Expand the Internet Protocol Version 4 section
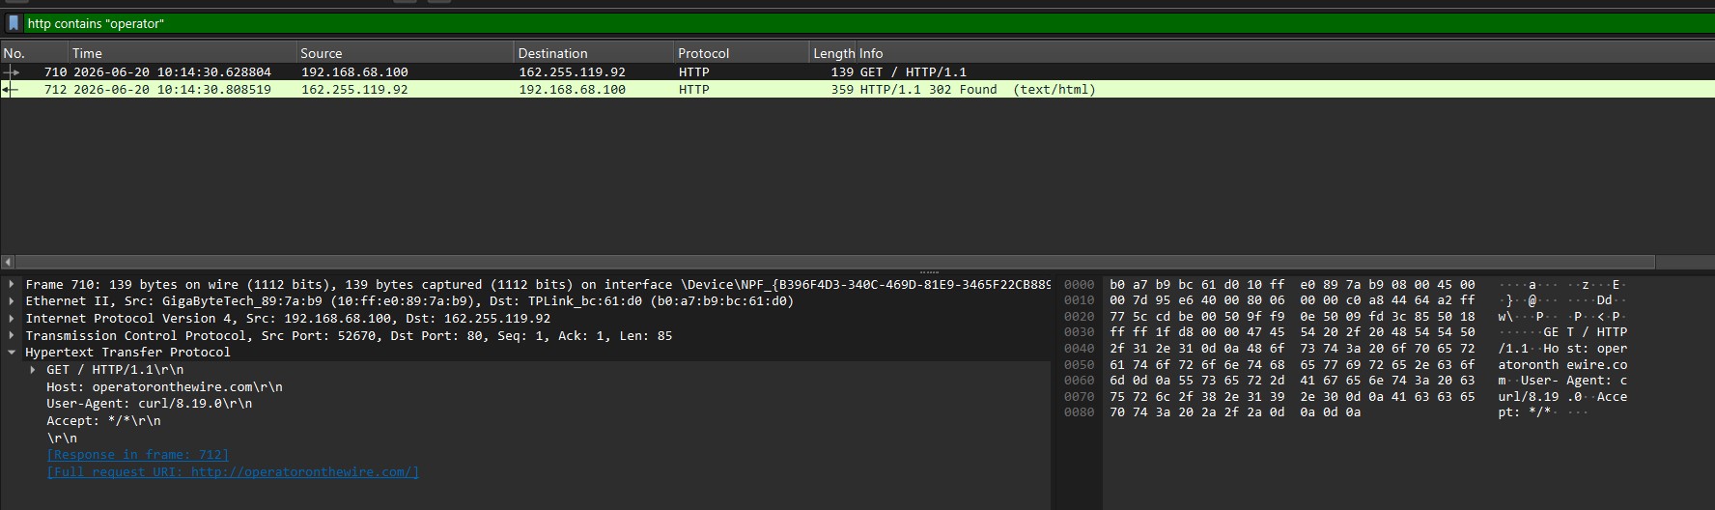1715x510 pixels. coord(12,319)
